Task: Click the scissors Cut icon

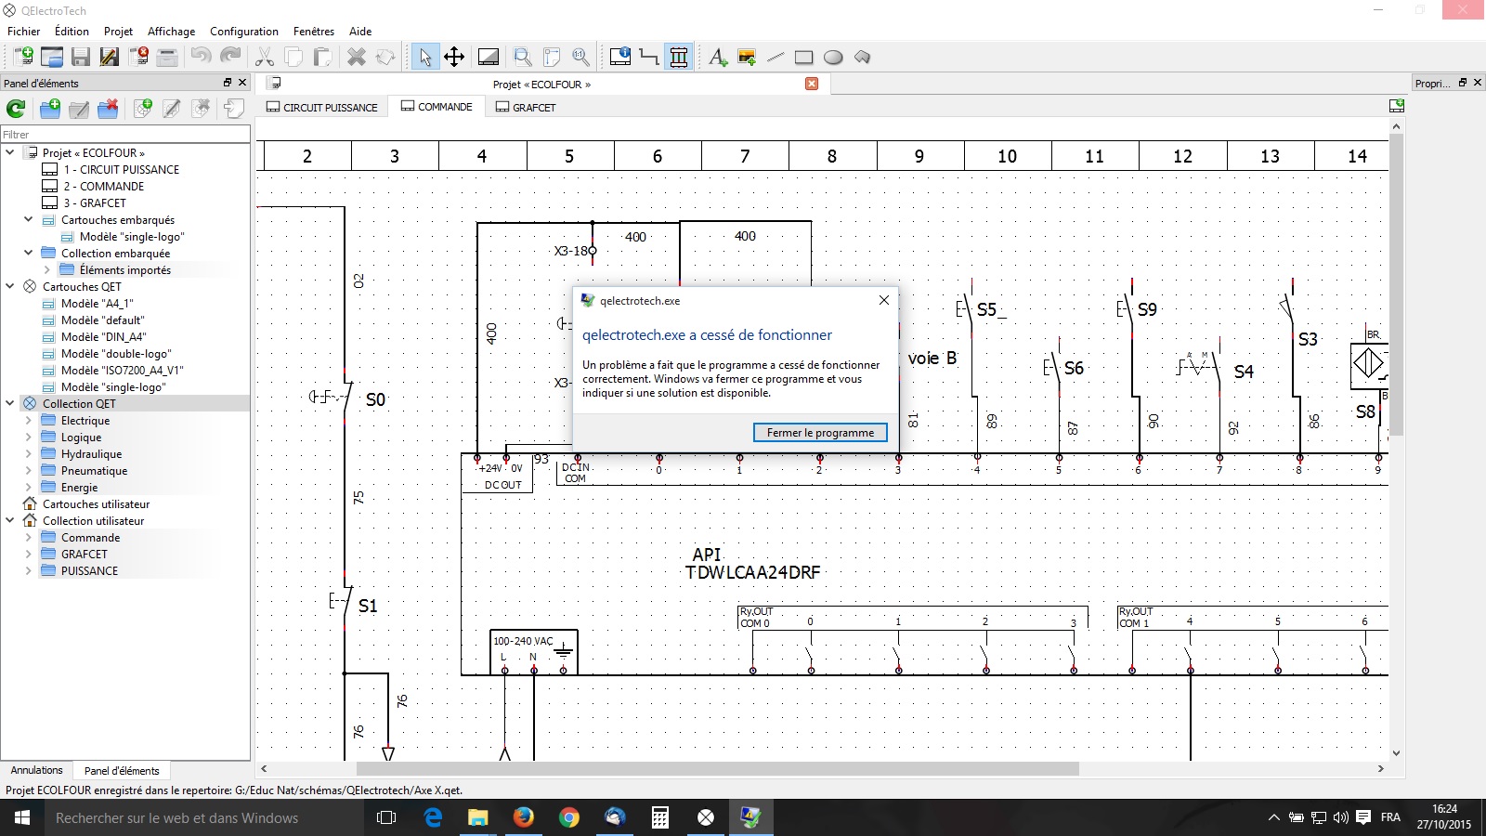Action: click(x=265, y=57)
